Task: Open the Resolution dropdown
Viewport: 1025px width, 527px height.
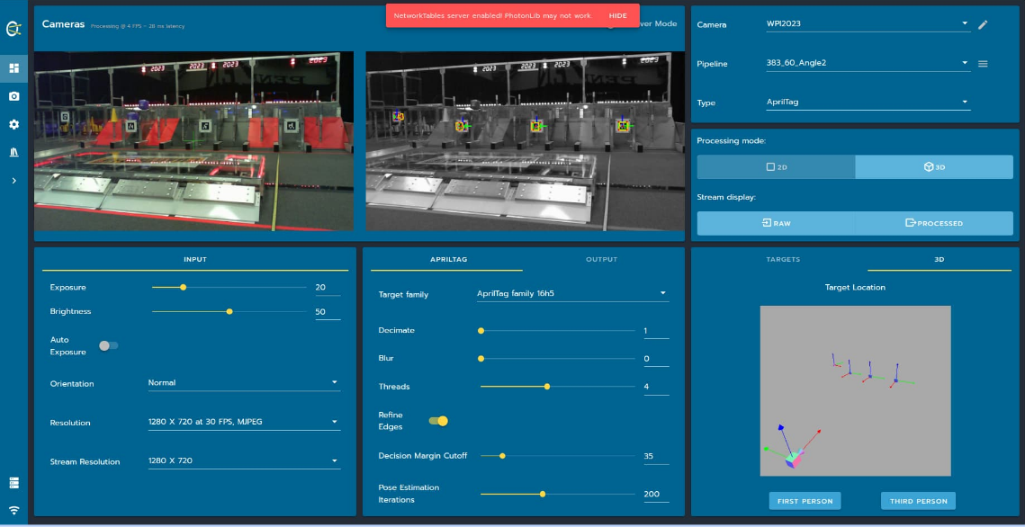Action: click(x=243, y=422)
